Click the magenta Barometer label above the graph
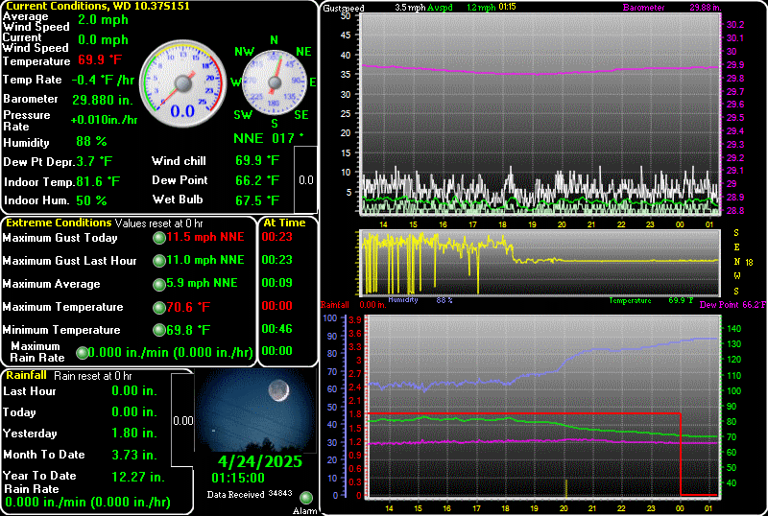The image size is (768, 516). click(x=643, y=8)
